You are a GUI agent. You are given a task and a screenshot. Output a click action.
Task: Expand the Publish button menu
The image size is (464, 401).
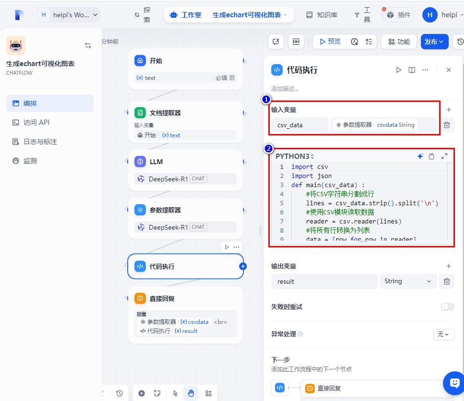434,42
